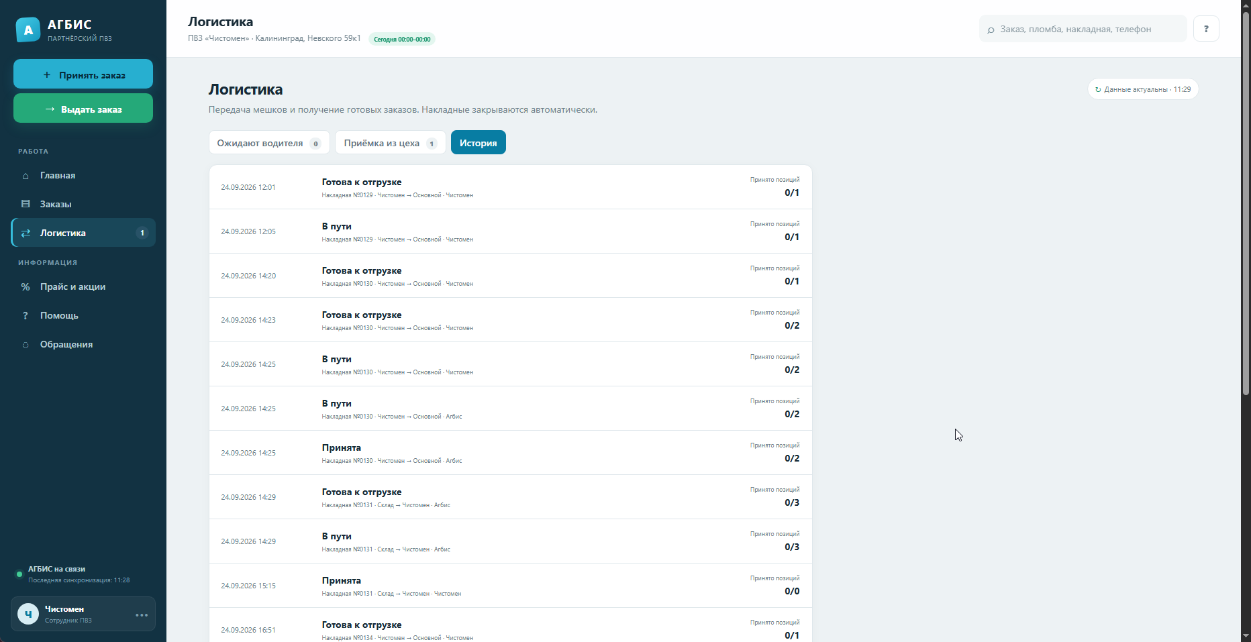Click the search magnifier icon
The image size is (1251, 642).
(x=991, y=30)
